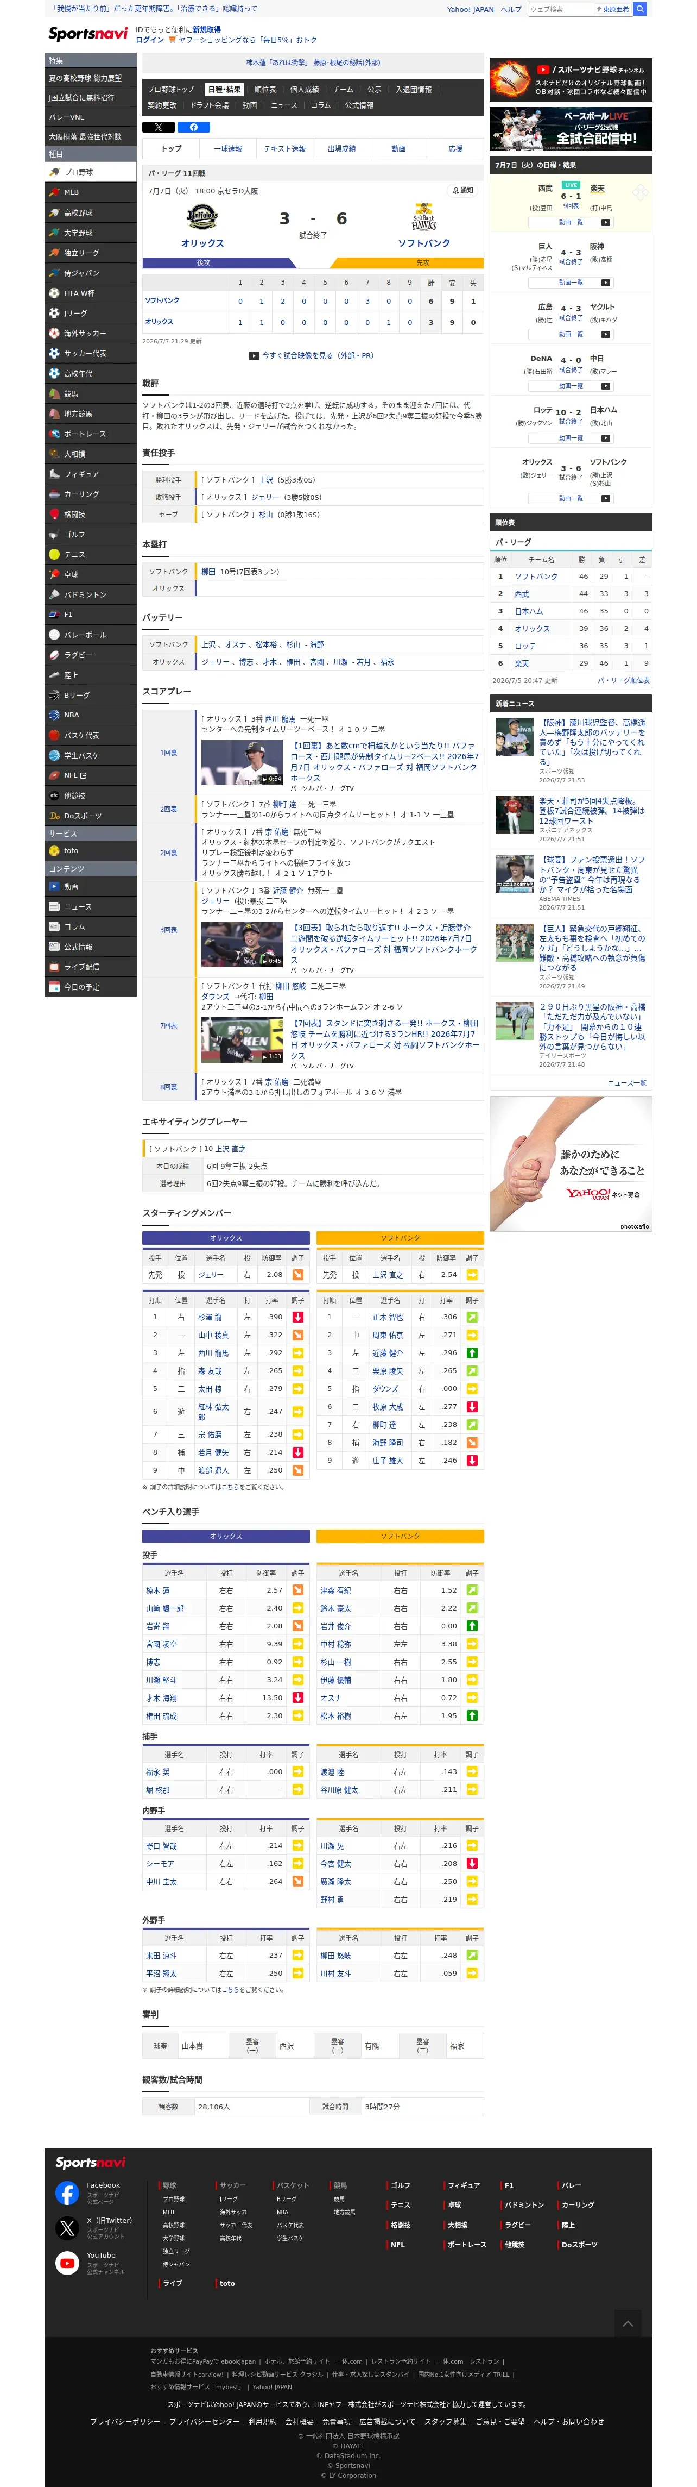This screenshot has width=697, height=2487.
Task: Open the footer X (旧Twitter) account icon
Action: (67, 2227)
